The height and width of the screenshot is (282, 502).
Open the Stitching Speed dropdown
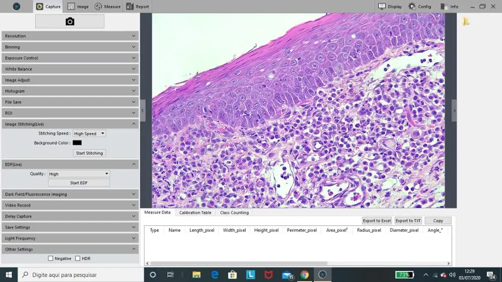[89, 133]
